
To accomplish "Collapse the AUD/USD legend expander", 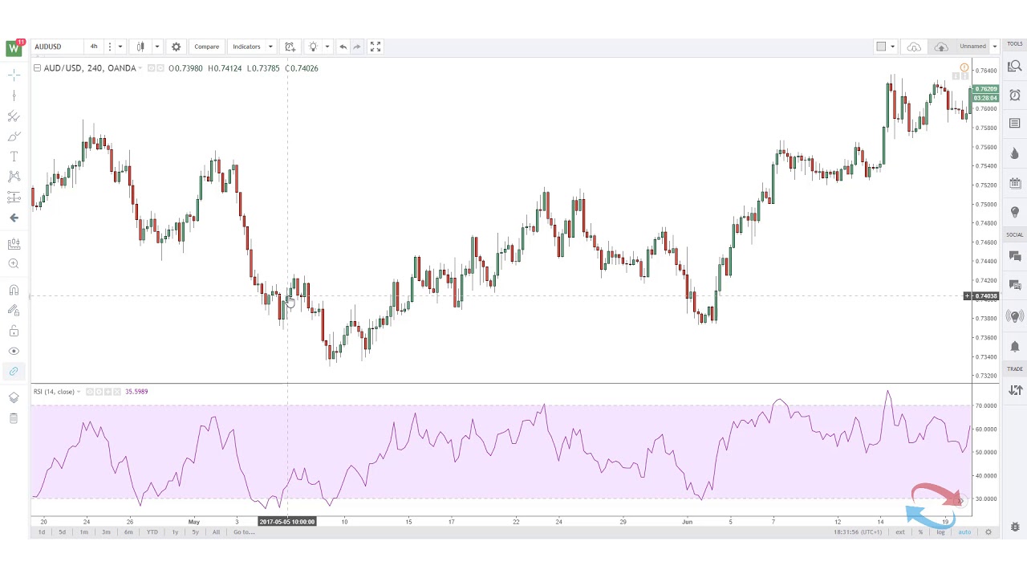I will (x=37, y=68).
